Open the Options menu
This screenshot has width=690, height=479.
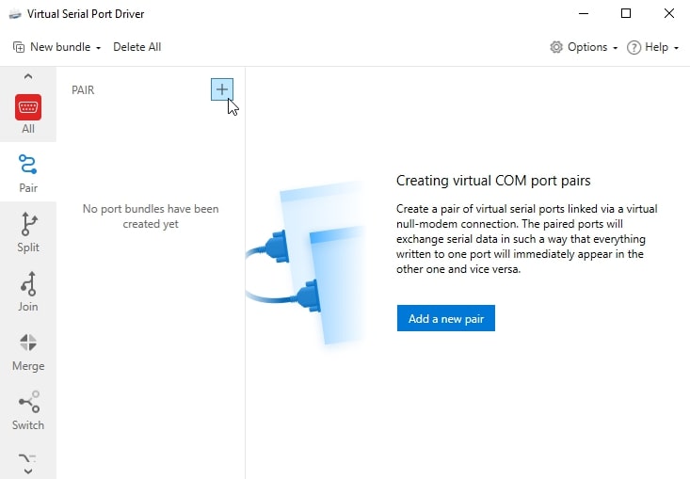click(584, 47)
